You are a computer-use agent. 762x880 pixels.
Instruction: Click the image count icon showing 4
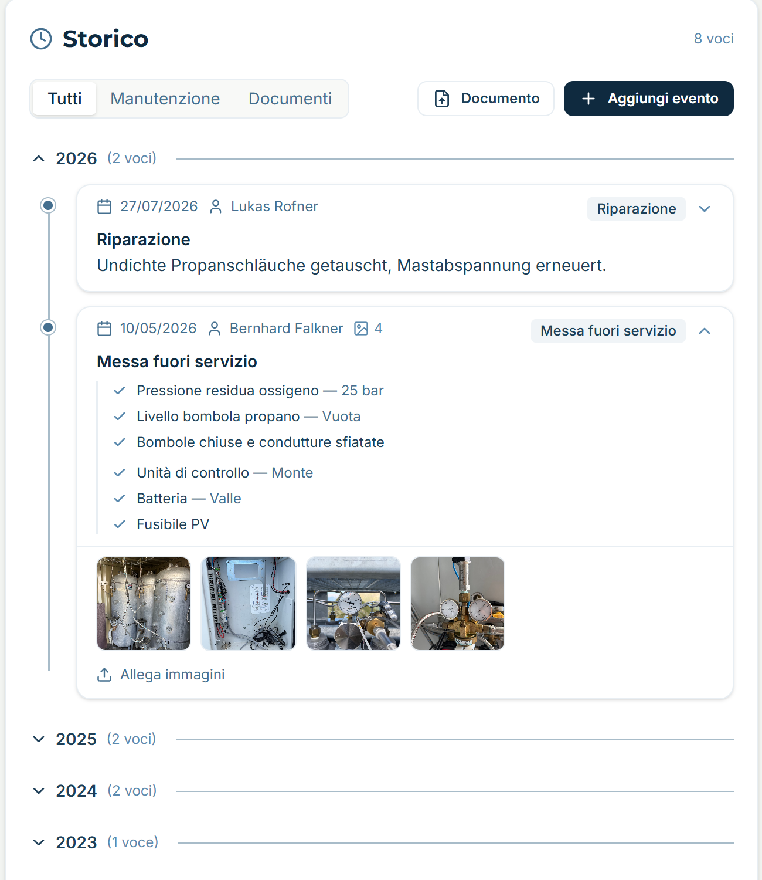click(x=361, y=329)
